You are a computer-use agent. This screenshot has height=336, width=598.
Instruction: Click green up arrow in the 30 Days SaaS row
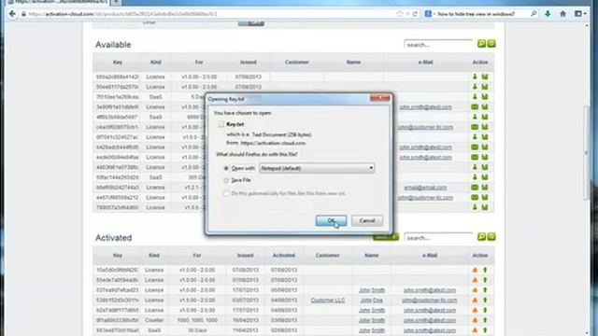click(x=485, y=330)
